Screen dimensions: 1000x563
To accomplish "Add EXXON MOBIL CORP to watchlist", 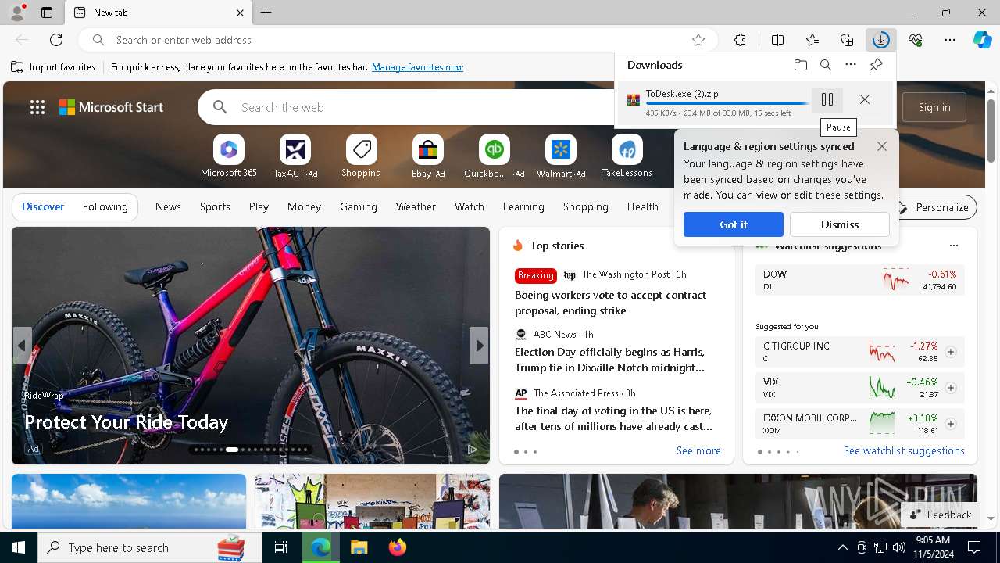I will pyautogui.click(x=951, y=424).
